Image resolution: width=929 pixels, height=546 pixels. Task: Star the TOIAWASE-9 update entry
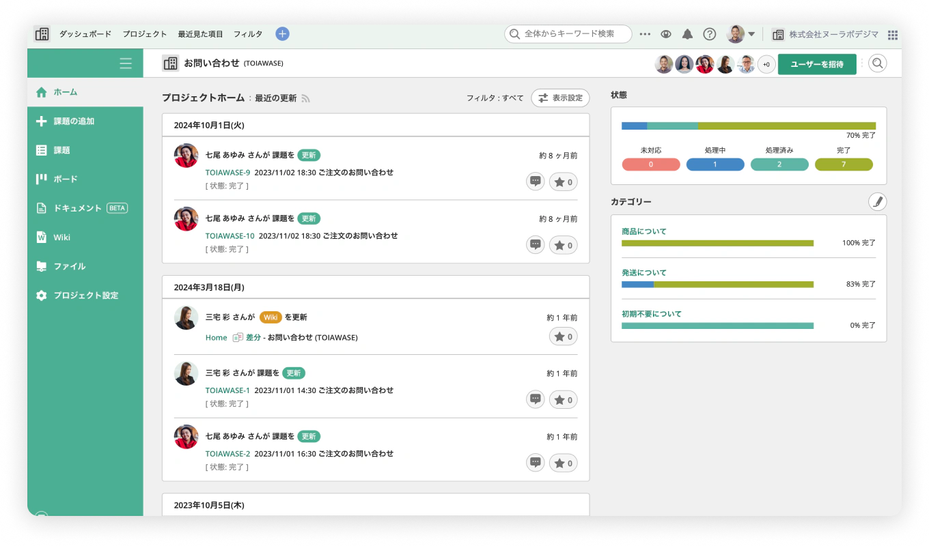coord(563,181)
